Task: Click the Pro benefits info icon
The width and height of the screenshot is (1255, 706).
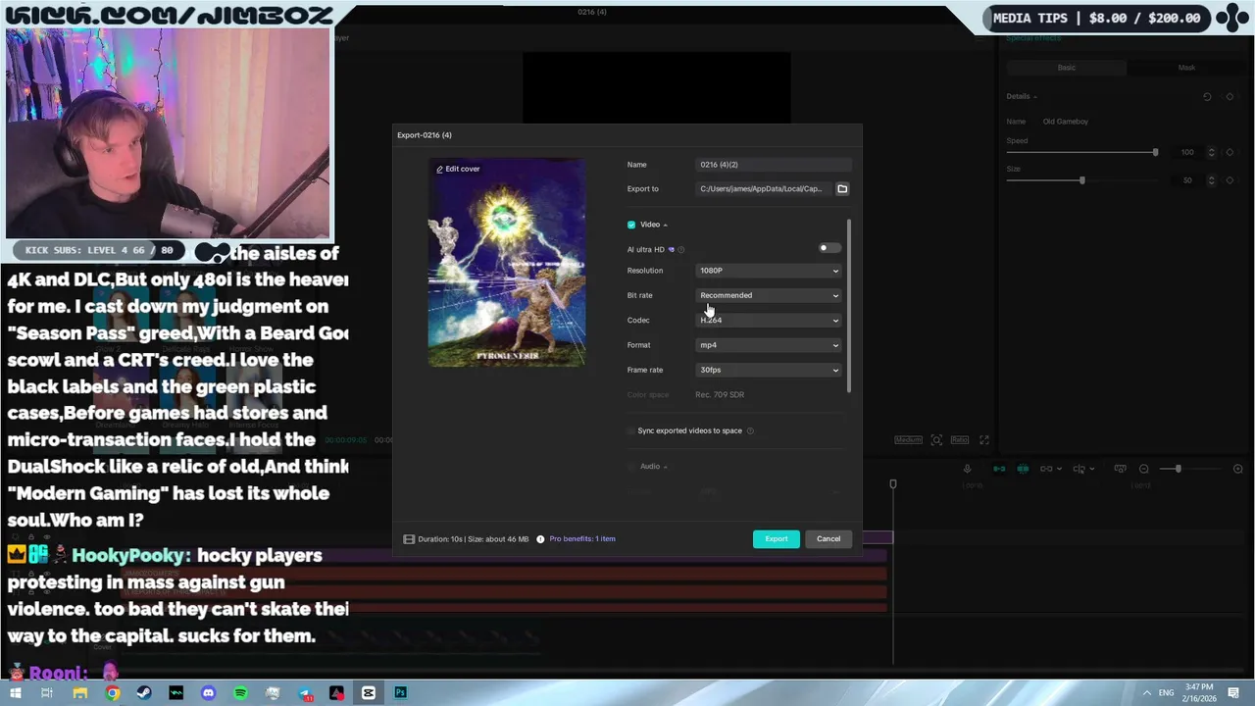Action: (x=540, y=538)
